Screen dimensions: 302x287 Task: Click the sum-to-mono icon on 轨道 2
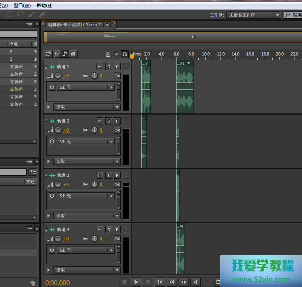coord(117,130)
